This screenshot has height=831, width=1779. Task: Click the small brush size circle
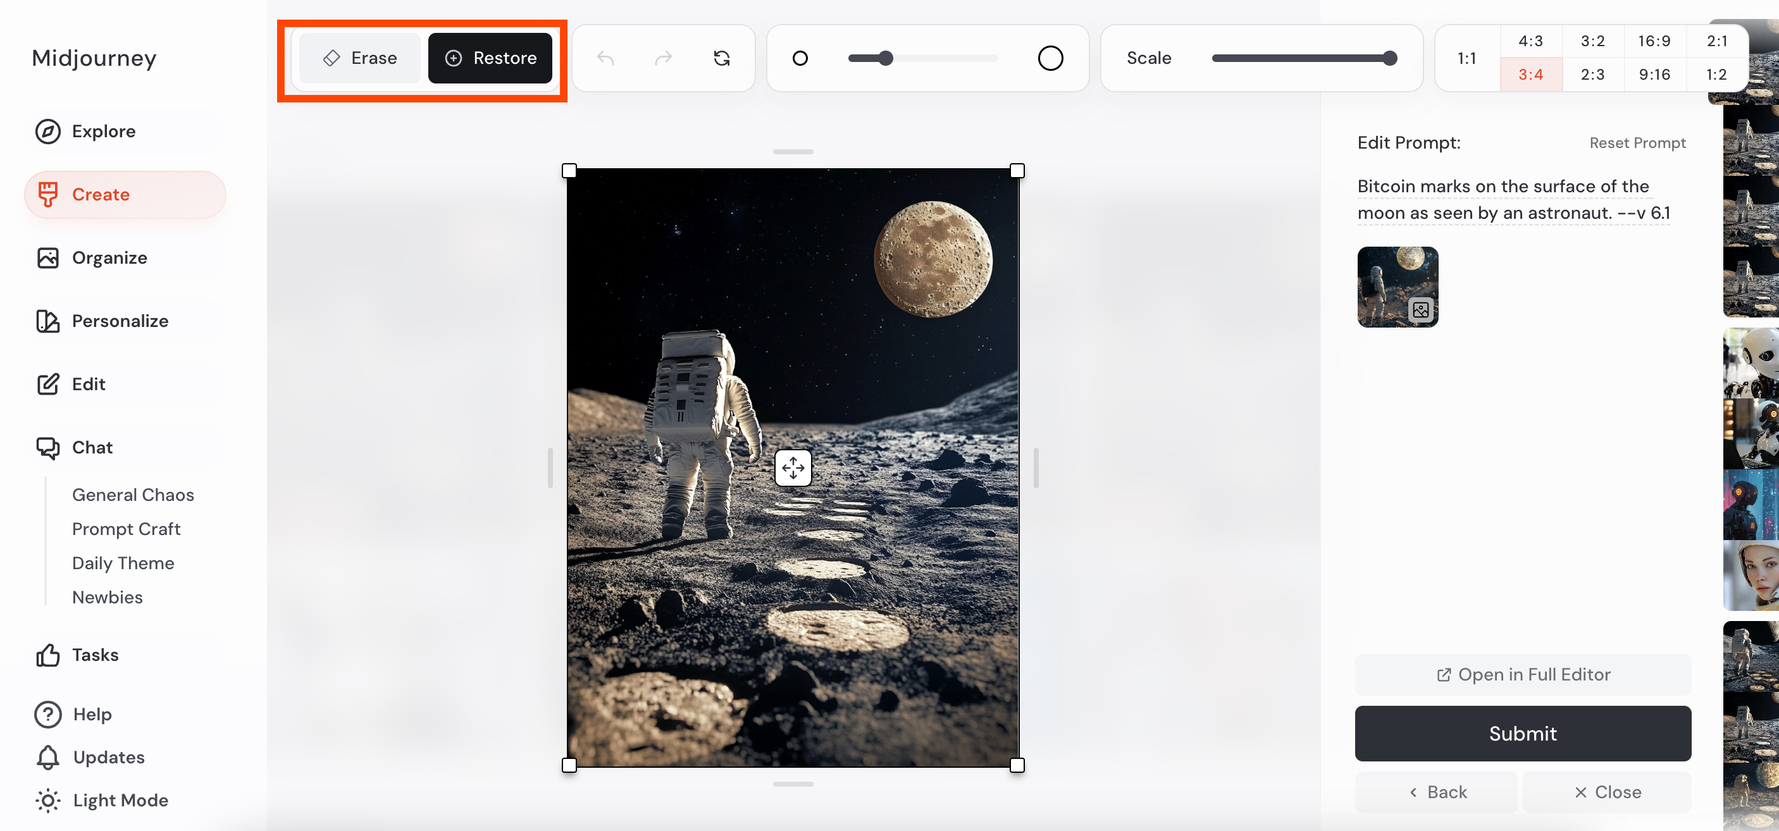tap(800, 59)
